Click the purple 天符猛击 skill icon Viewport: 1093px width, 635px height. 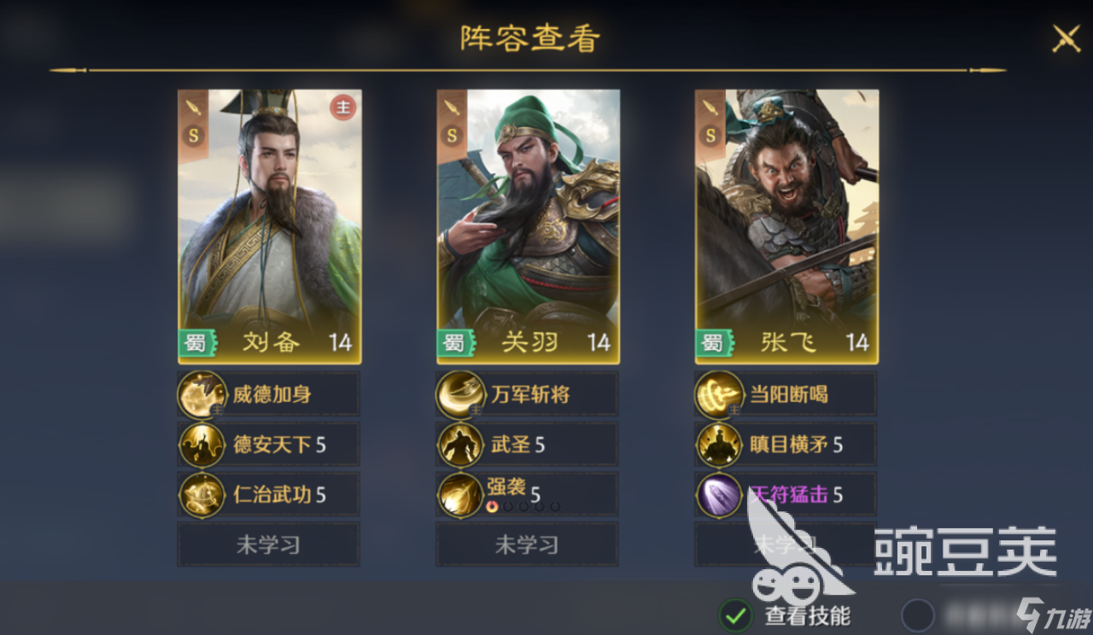(x=719, y=494)
